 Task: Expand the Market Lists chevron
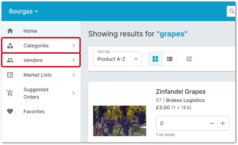[74, 75]
